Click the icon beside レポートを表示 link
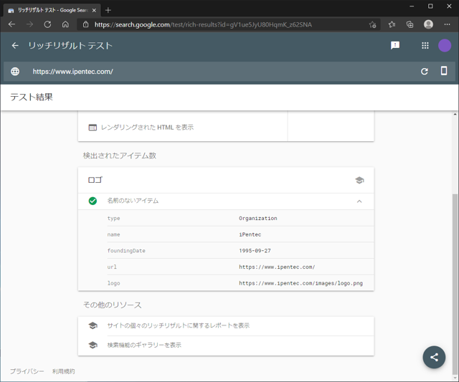The height and width of the screenshot is (382, 459). pos(93,325)
